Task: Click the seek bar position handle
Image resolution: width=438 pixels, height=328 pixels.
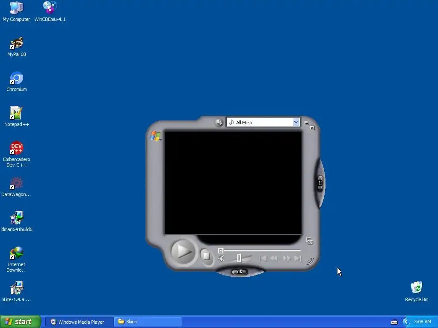Action: click(221, 250)
